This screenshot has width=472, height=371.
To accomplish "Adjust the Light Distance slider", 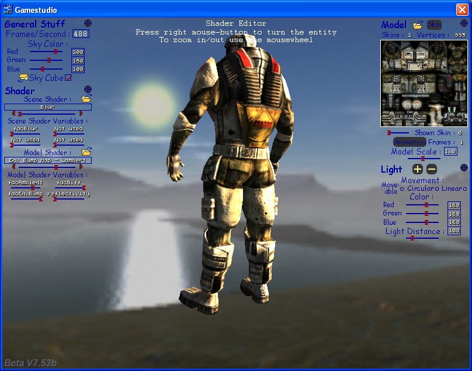I will pos(422,238).
